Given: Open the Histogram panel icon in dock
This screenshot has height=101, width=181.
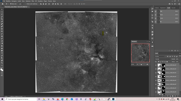Looking at the screenshot, I should tap(152, 46).
